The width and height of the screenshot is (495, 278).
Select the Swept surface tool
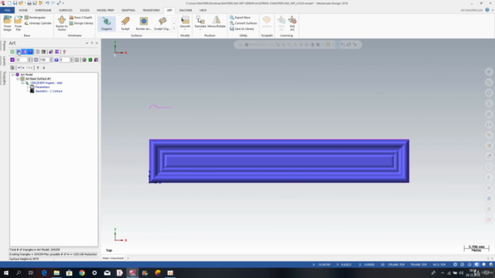coord(125,24)
